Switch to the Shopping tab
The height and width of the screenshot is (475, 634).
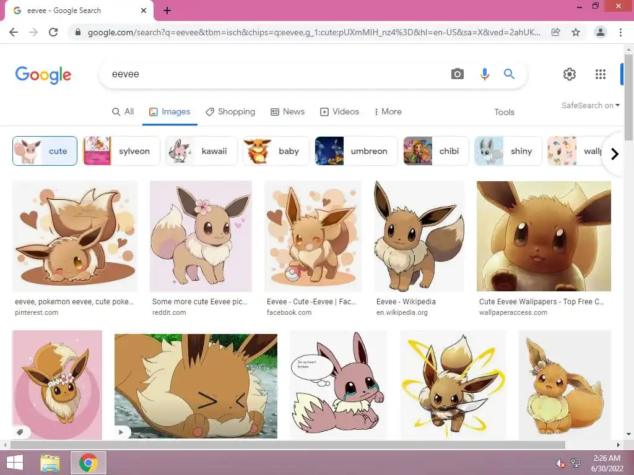(230, 111)
